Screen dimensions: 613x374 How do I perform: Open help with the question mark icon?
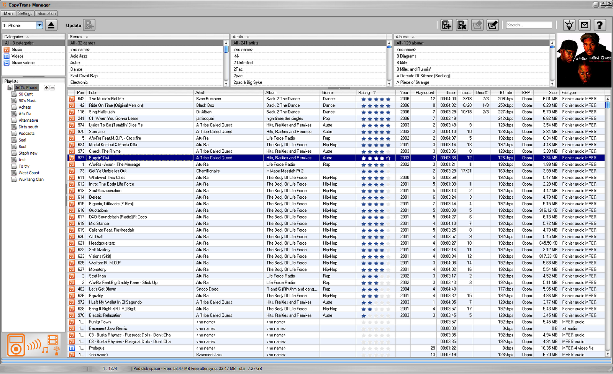tap(600, 25)
